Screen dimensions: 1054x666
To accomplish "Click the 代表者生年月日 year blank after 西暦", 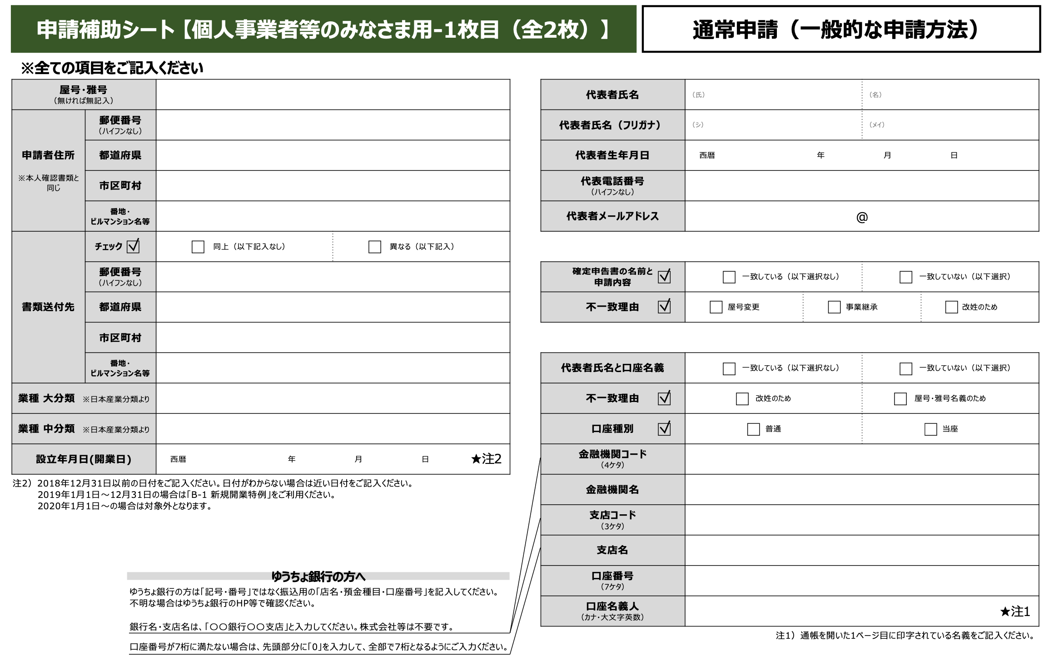I will (x=766, y=155).
